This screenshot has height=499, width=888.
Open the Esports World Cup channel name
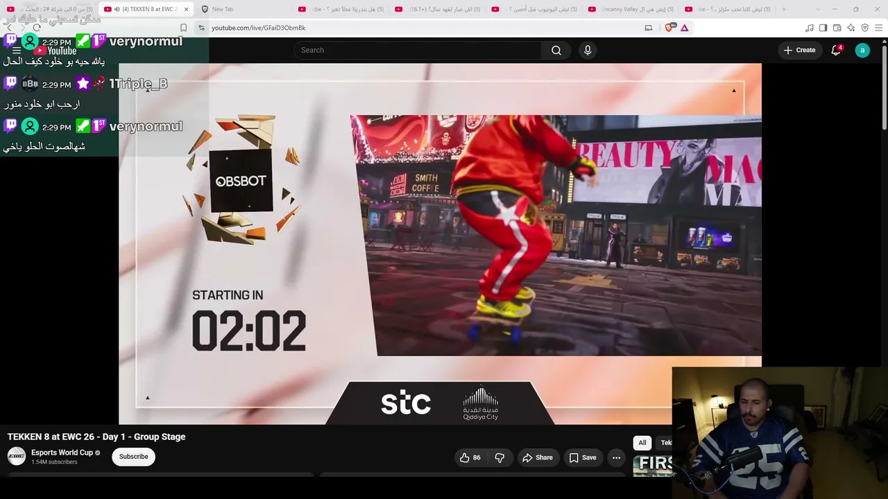[x=62, y=453]
